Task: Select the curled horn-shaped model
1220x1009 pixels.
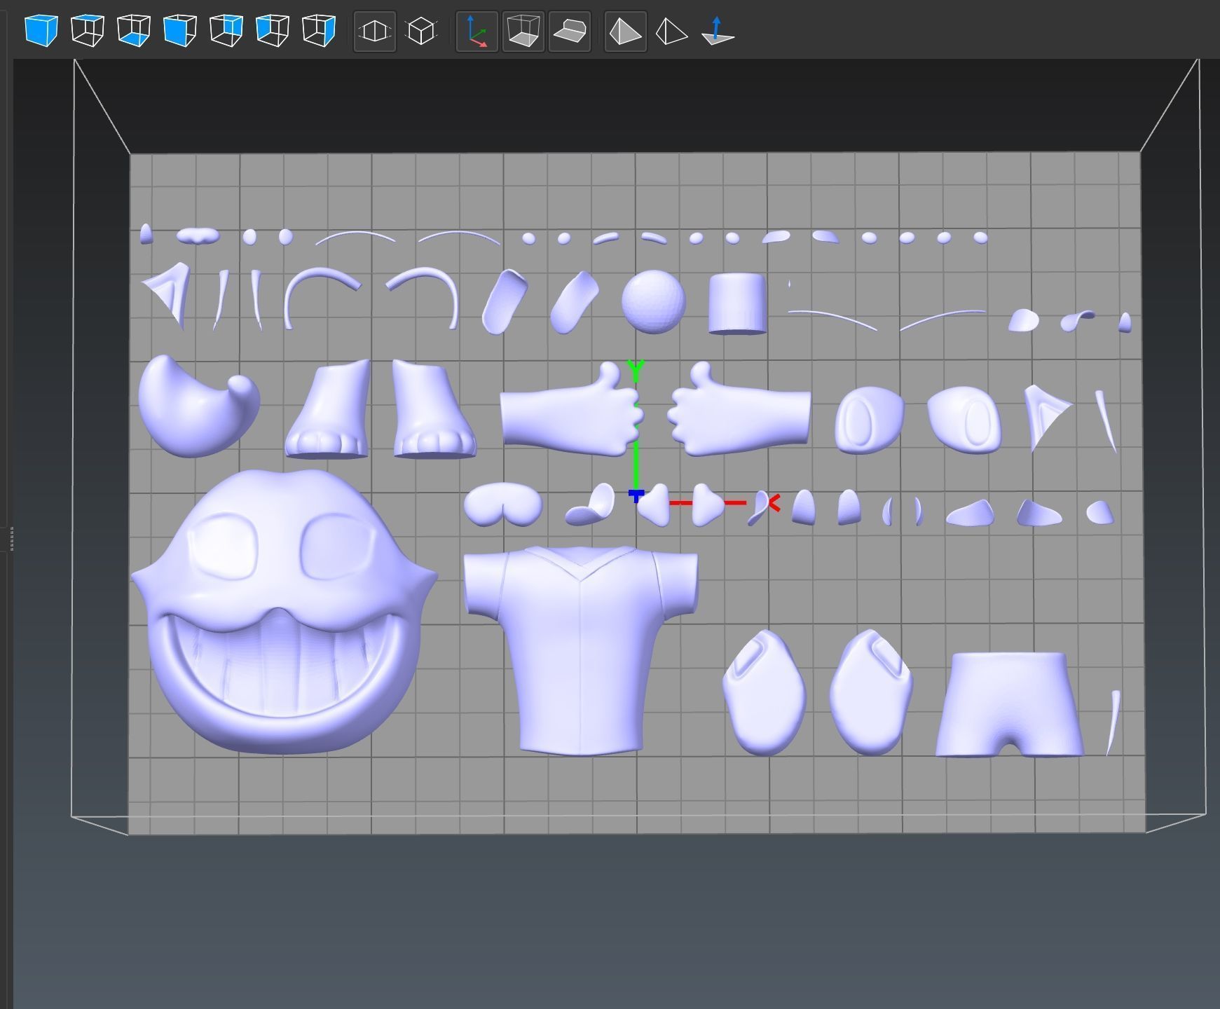Action: [198, 406]
